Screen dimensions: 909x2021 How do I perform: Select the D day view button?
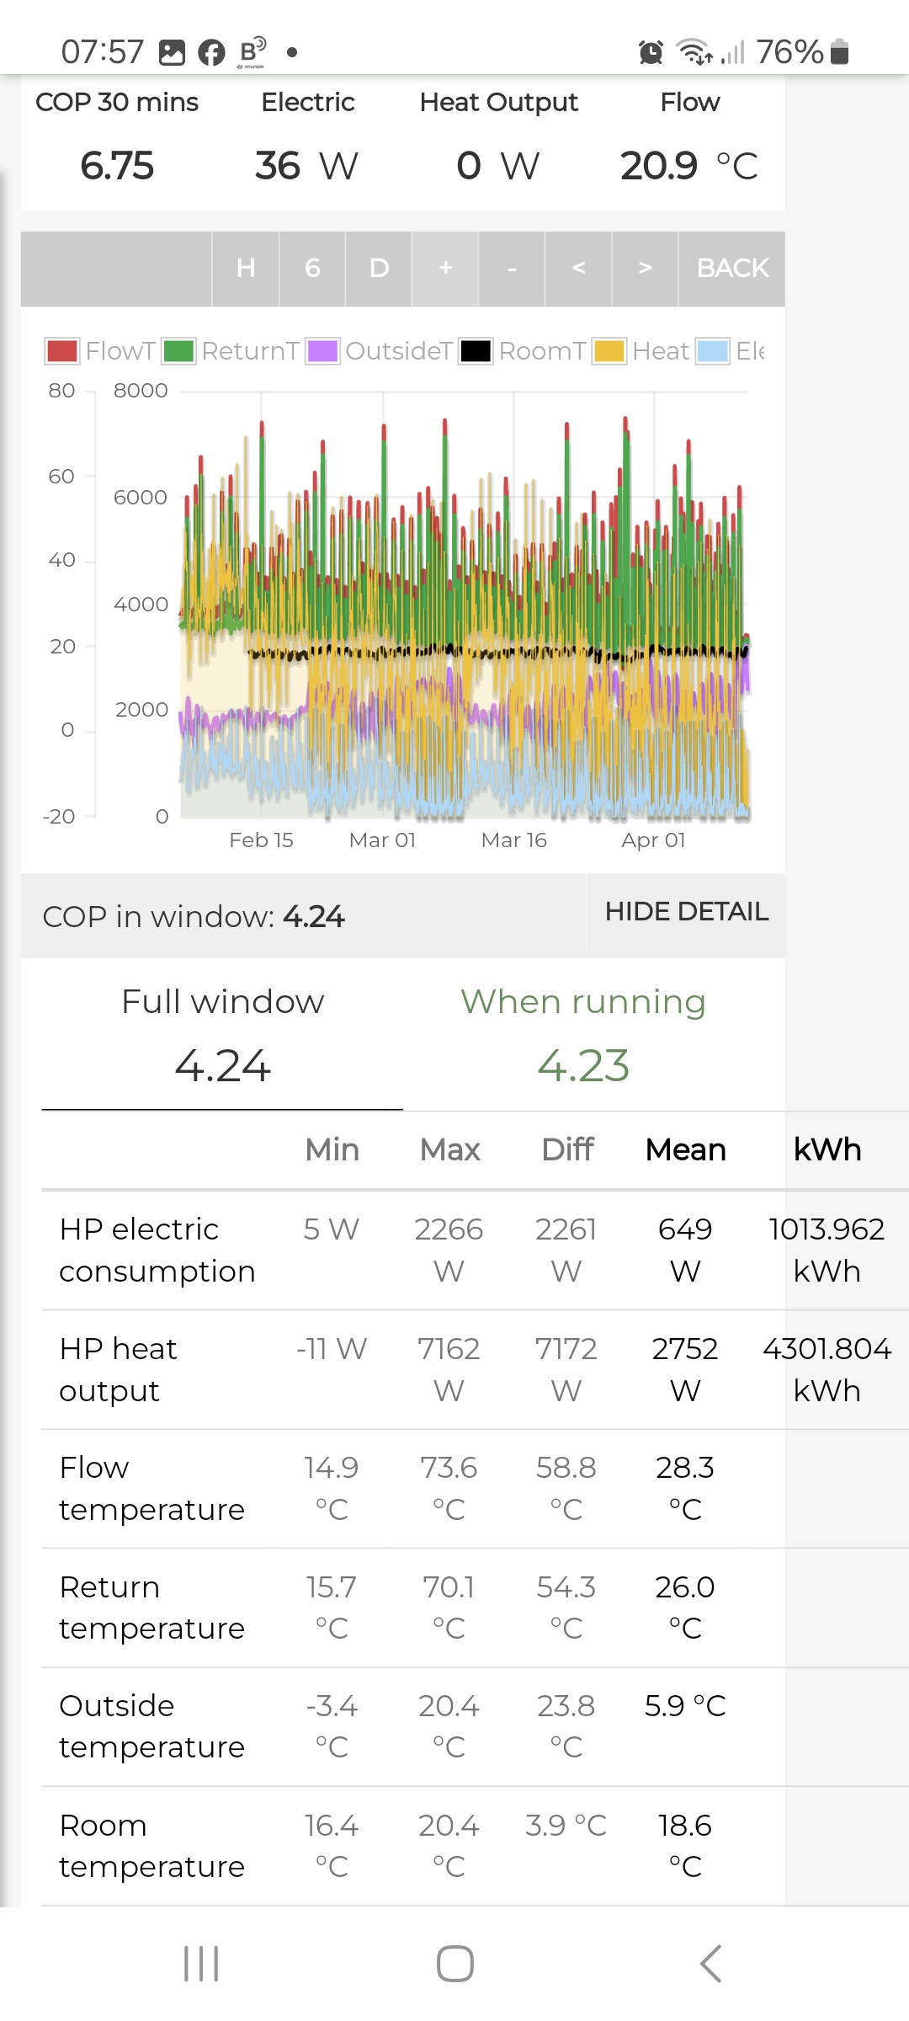click(x=379, y=269)
